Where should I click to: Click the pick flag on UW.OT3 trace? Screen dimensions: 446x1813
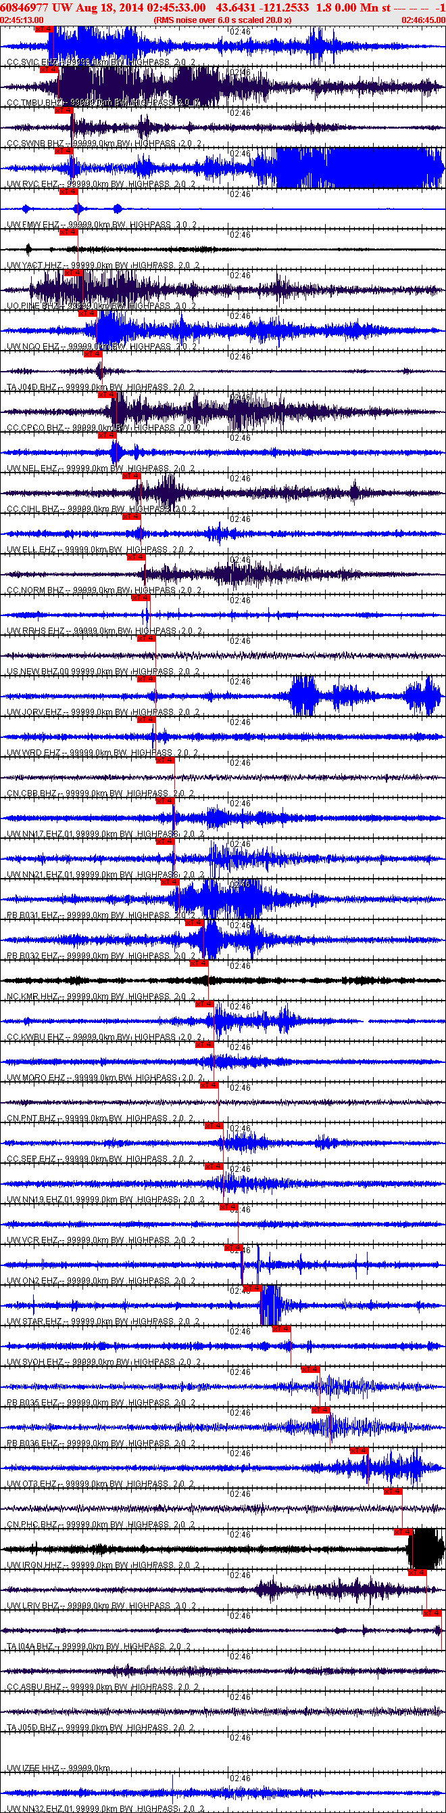[359, 1451]
